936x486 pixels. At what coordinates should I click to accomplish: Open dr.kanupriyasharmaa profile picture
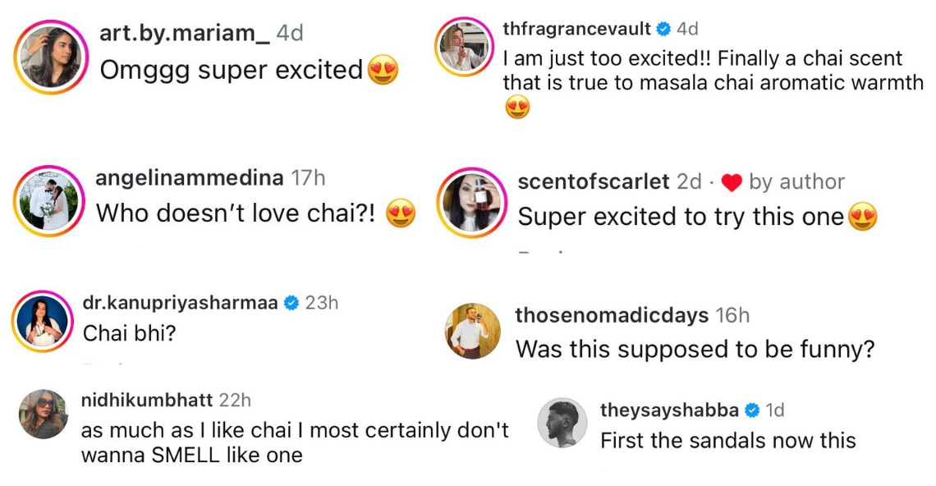tap(44, 321)
